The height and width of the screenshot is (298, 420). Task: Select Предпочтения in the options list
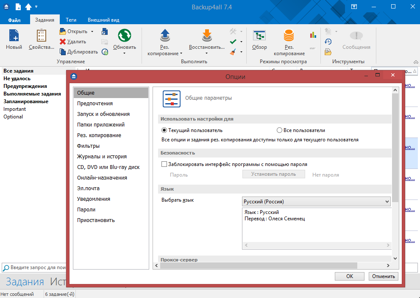point(111,103)
